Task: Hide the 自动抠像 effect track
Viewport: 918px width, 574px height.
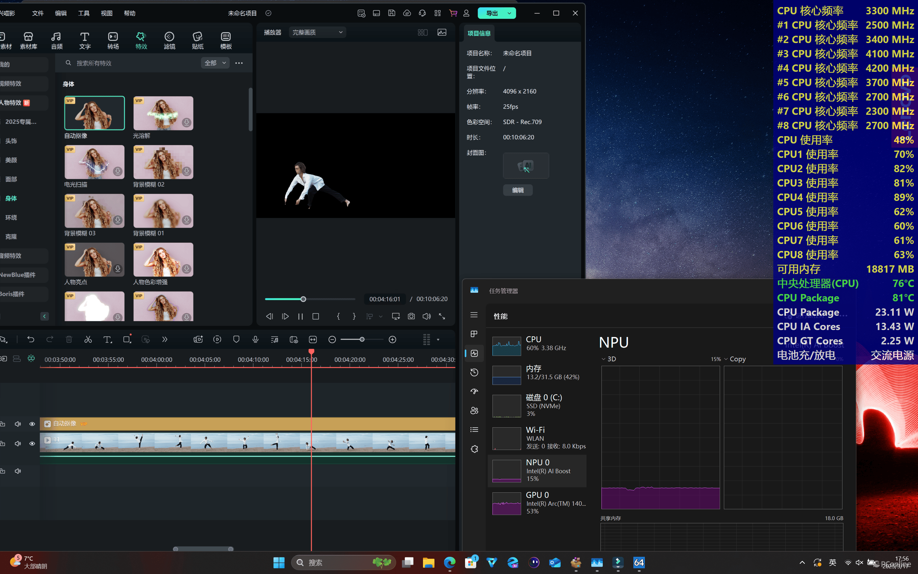Action: [x=32, y=424]
